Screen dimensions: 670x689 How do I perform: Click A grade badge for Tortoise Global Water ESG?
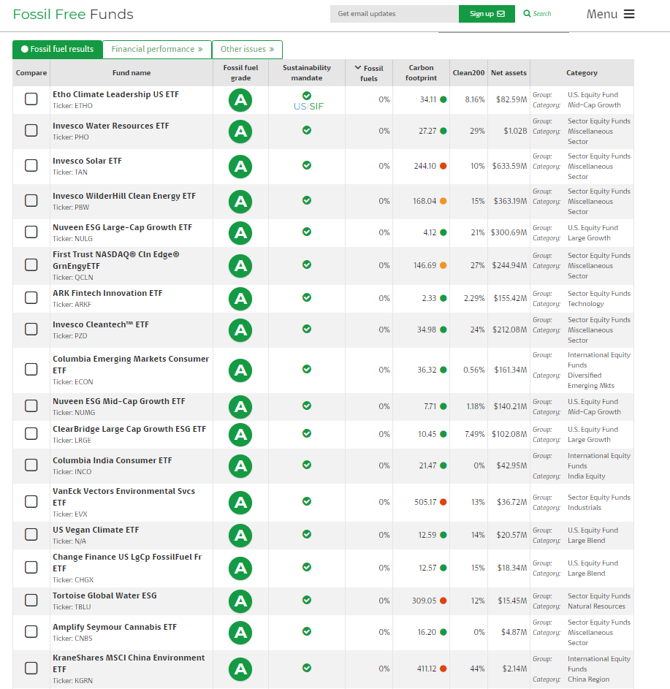pos(240,601)
